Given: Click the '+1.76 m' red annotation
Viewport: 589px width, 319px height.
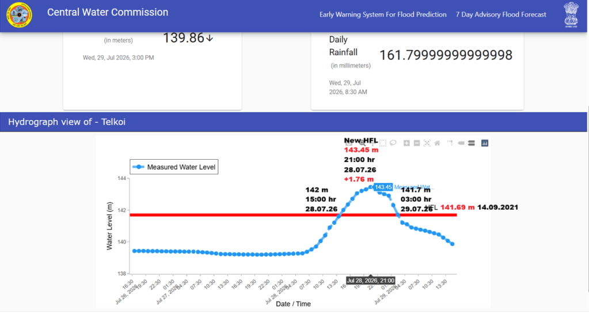Looking at the screenshot, I should (x=359, y=179).
